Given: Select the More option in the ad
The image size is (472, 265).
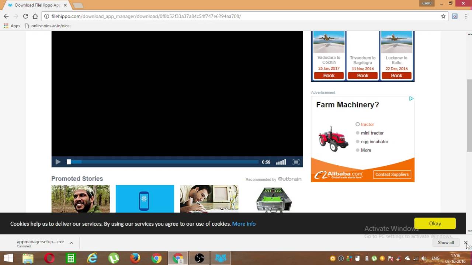Looking at the screenshot, I should 363,150.
